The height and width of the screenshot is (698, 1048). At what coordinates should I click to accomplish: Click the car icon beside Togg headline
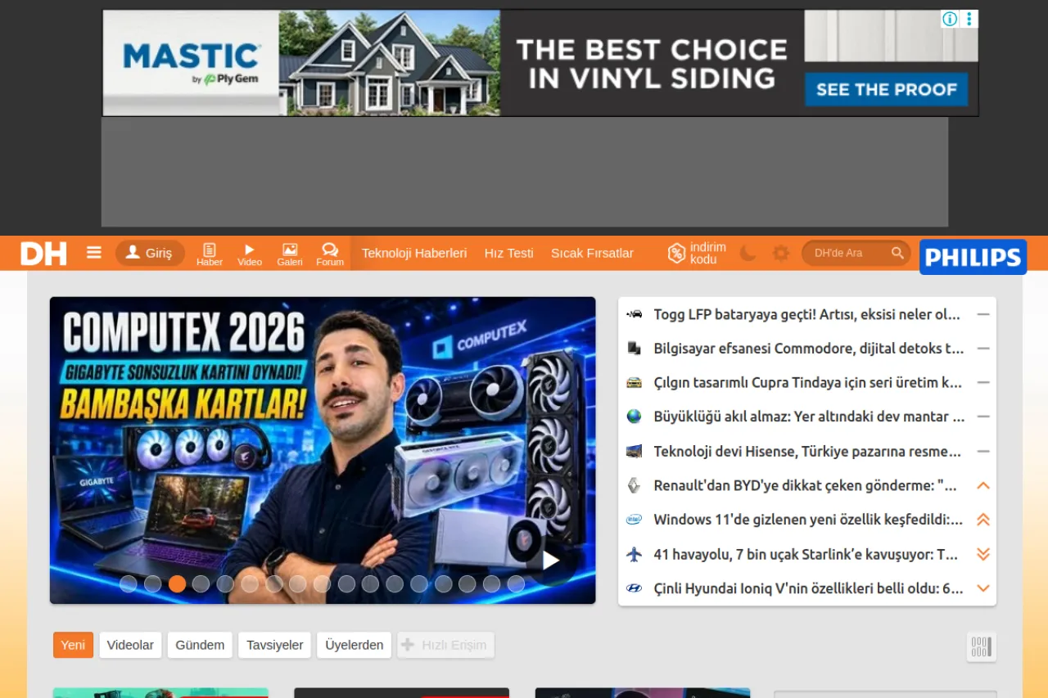pos(634,314)
